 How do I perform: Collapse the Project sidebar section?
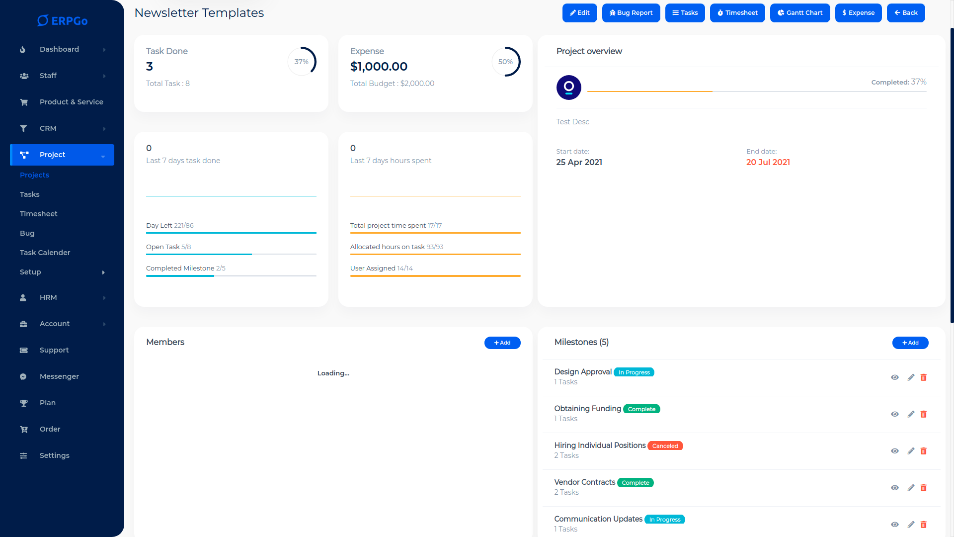tap(103, 156)
